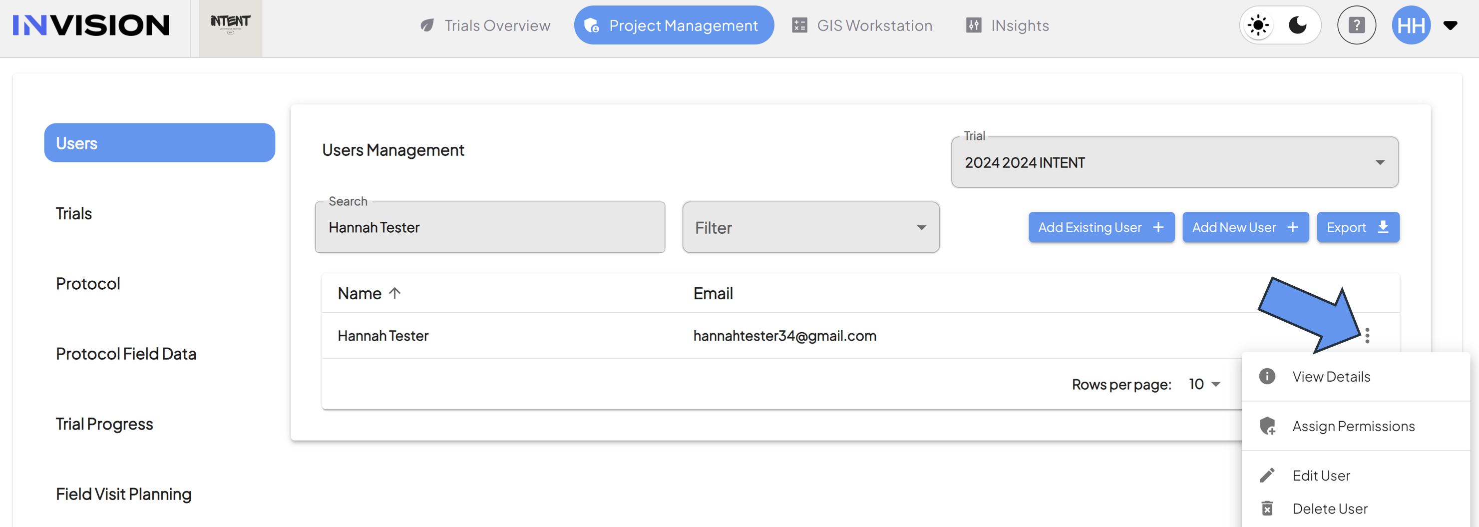Open the Filter dropdown
The height and width of the screenshot is (527, 1479).
[811, 227]
